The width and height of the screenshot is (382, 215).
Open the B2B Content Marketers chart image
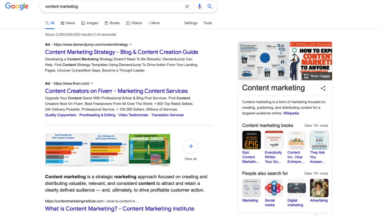[108, 150]
